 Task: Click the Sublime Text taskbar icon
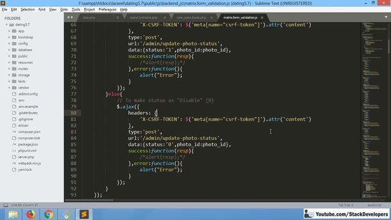pyautogui.click(x=84, y=215)
